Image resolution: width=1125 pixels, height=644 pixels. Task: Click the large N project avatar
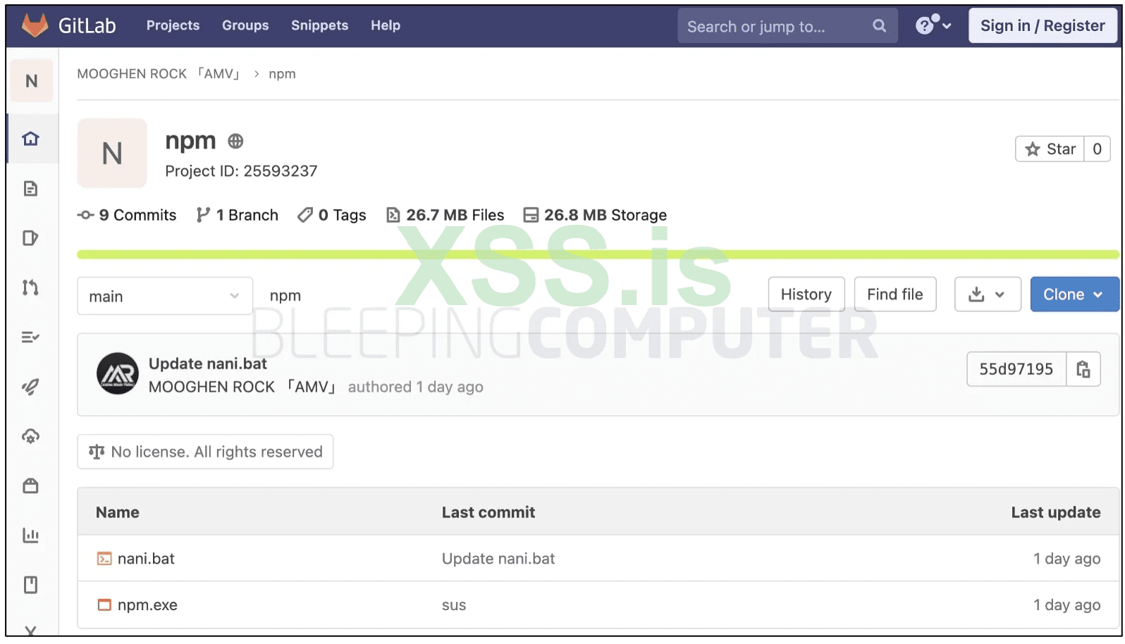112,153
